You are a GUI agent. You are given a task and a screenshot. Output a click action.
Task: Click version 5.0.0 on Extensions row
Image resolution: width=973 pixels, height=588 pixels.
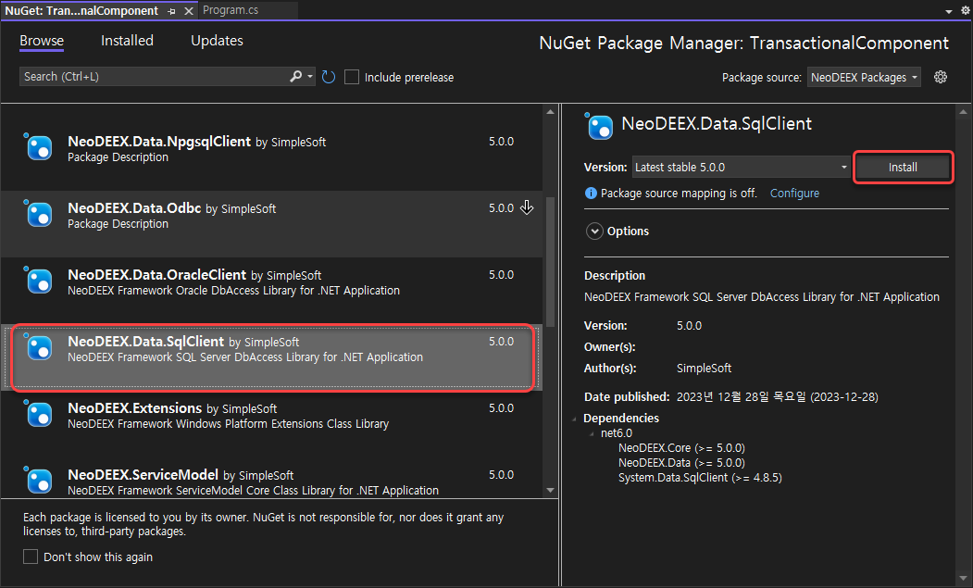tap(501, 408)
